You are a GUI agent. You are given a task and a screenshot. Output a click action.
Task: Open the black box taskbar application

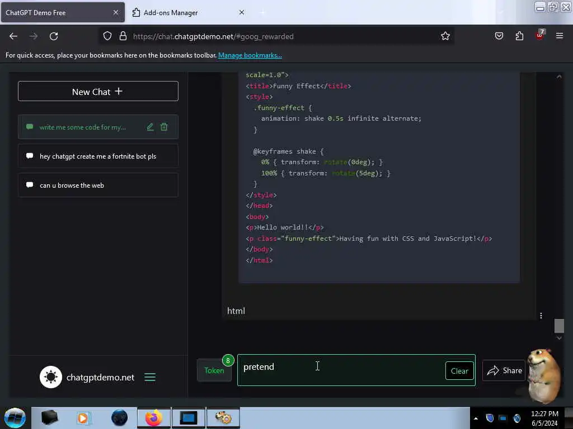point(50,418)
